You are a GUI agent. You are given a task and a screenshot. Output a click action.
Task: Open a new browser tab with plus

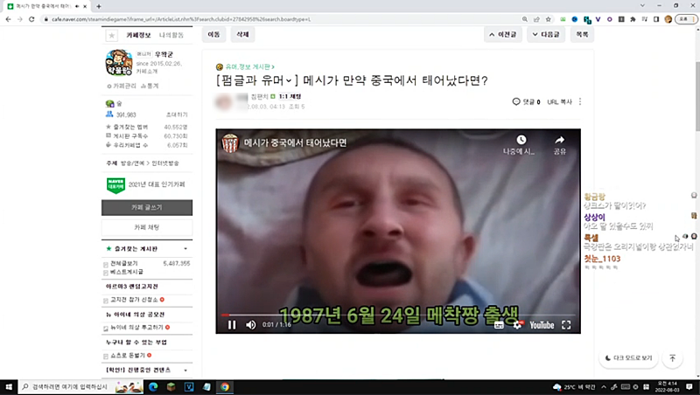(x=99, y=6)
